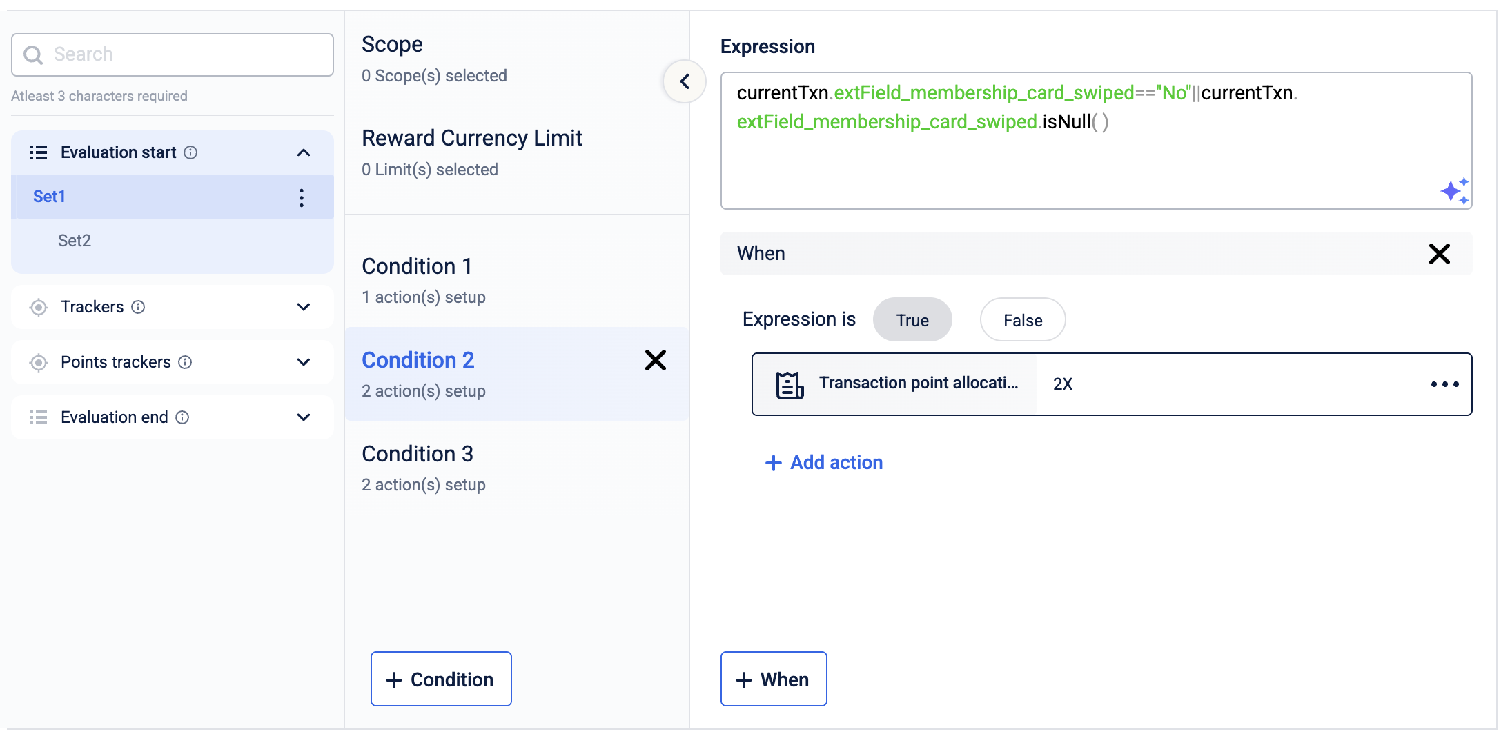Open Set1 three-dot options menu
Image resolution: width=1510 pixels, height=745 pixels.
302,198
